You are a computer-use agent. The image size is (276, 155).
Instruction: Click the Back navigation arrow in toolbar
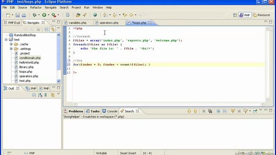pyautogui.click(x=131, y=15)
